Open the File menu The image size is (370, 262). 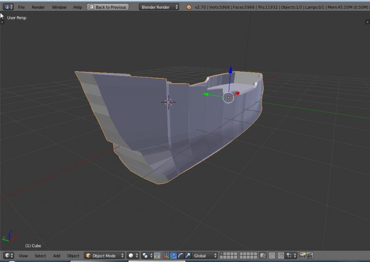click(21, 7)
